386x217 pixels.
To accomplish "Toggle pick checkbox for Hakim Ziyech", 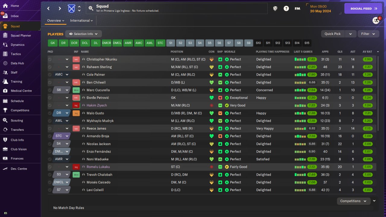I will pos(50,105).
